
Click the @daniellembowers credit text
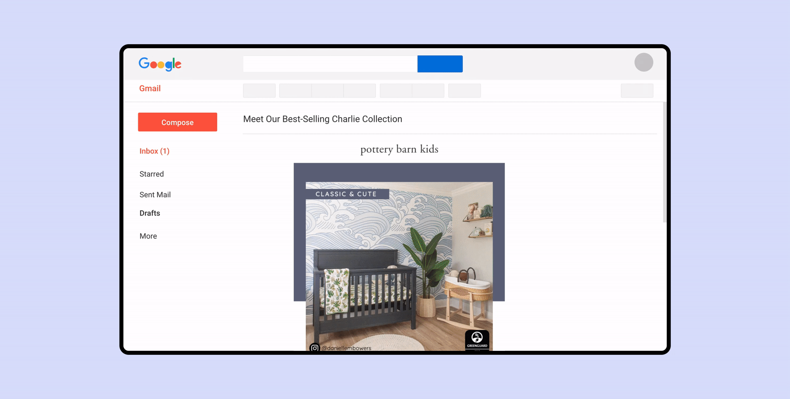click(346, 348)
